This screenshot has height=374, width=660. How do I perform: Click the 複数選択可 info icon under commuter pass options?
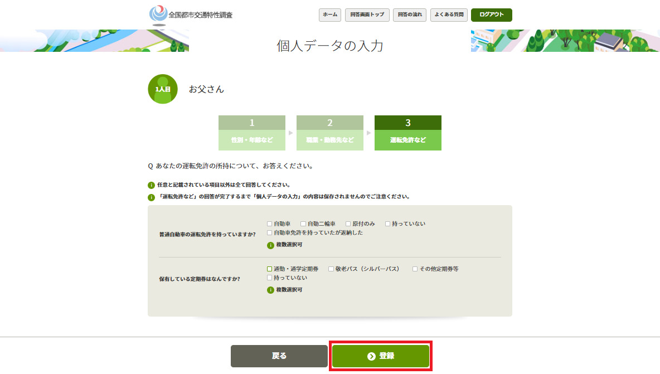point(270,290)
